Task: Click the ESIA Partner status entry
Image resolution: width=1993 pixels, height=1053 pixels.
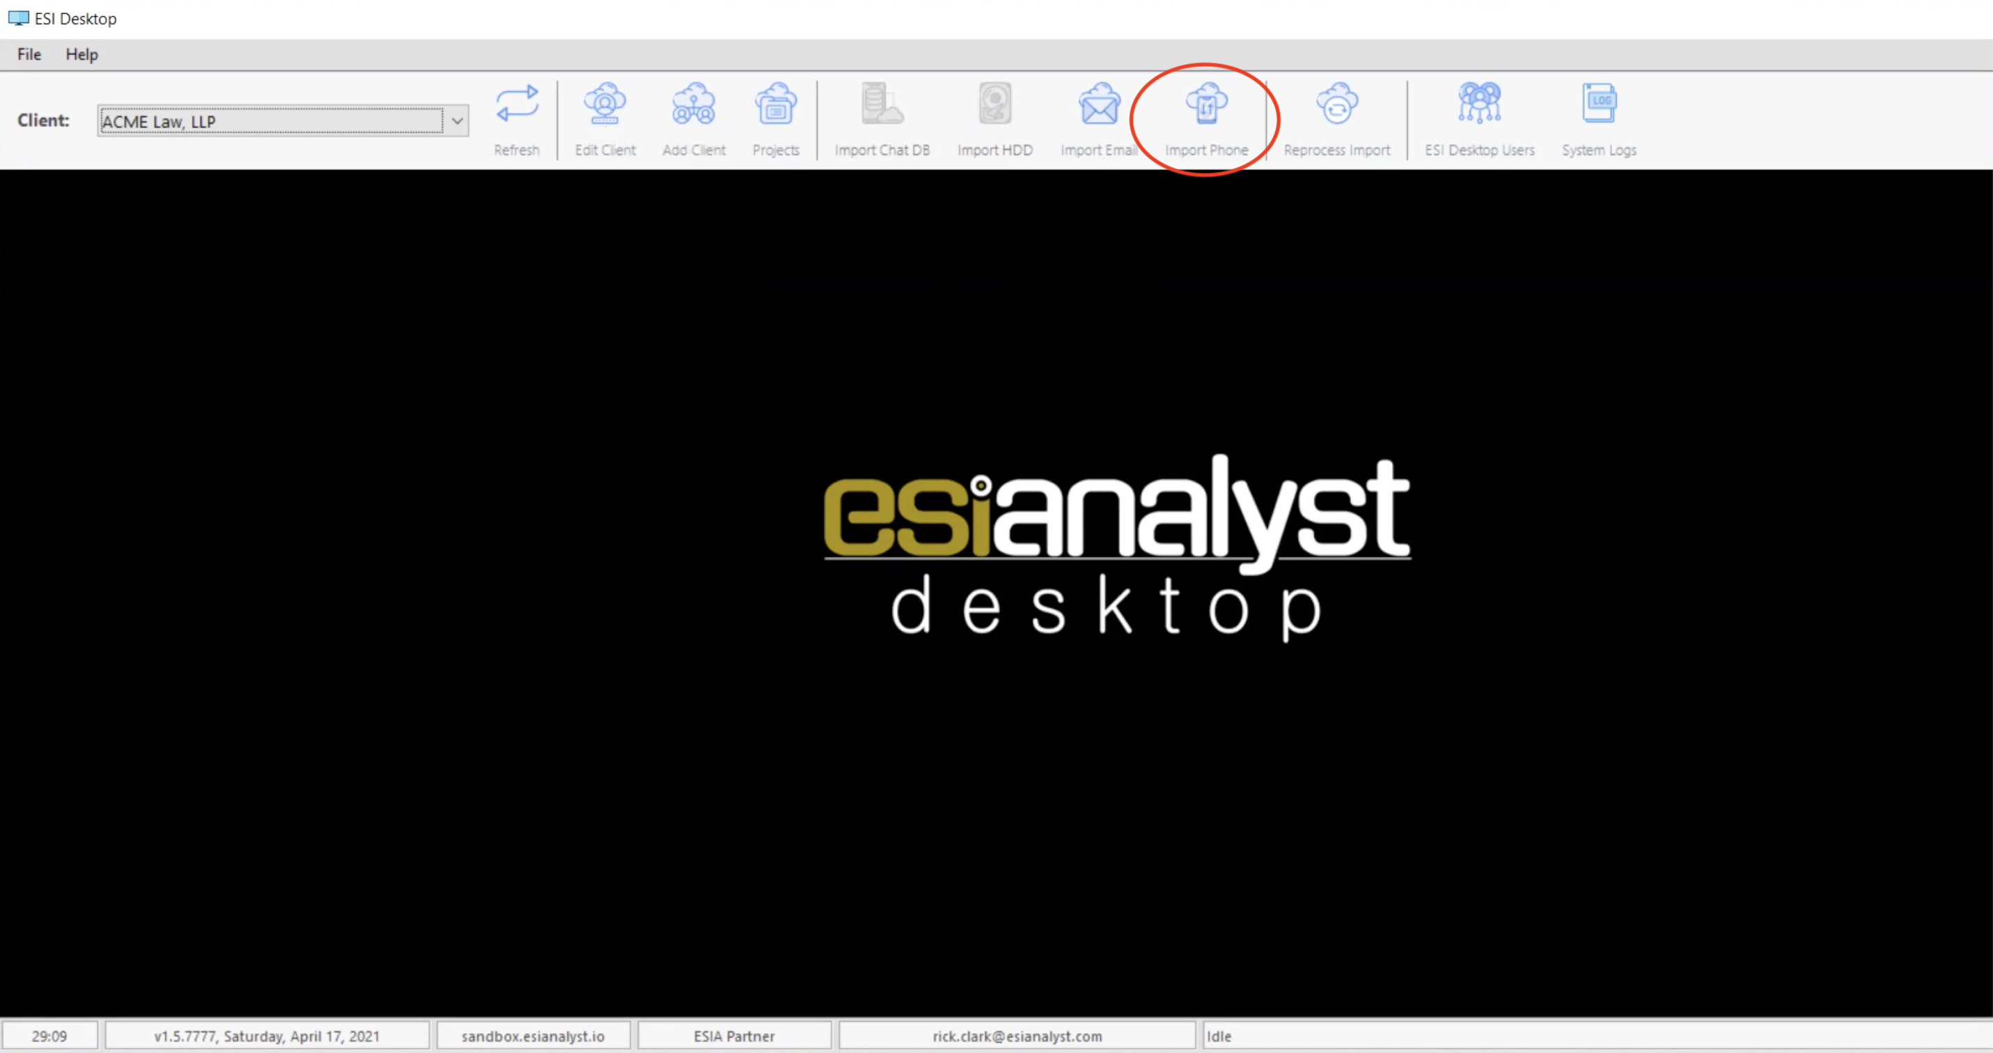Action: coord(733,1036)
